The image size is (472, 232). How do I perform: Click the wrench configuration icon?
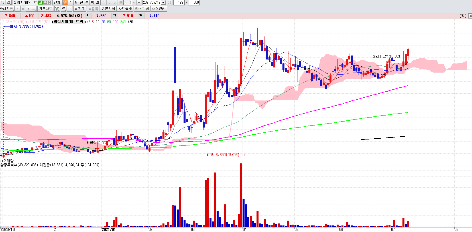(69, 9)
